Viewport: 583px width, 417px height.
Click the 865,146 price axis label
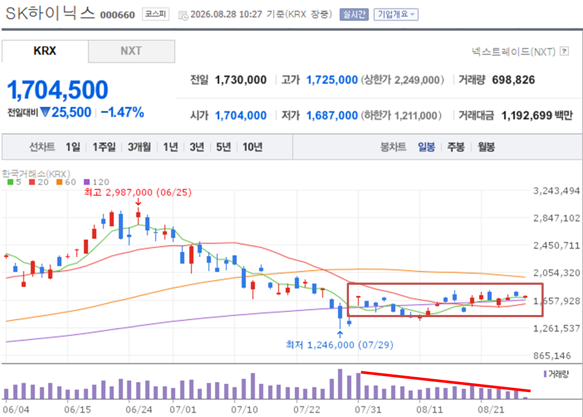(x=552, y=356)
